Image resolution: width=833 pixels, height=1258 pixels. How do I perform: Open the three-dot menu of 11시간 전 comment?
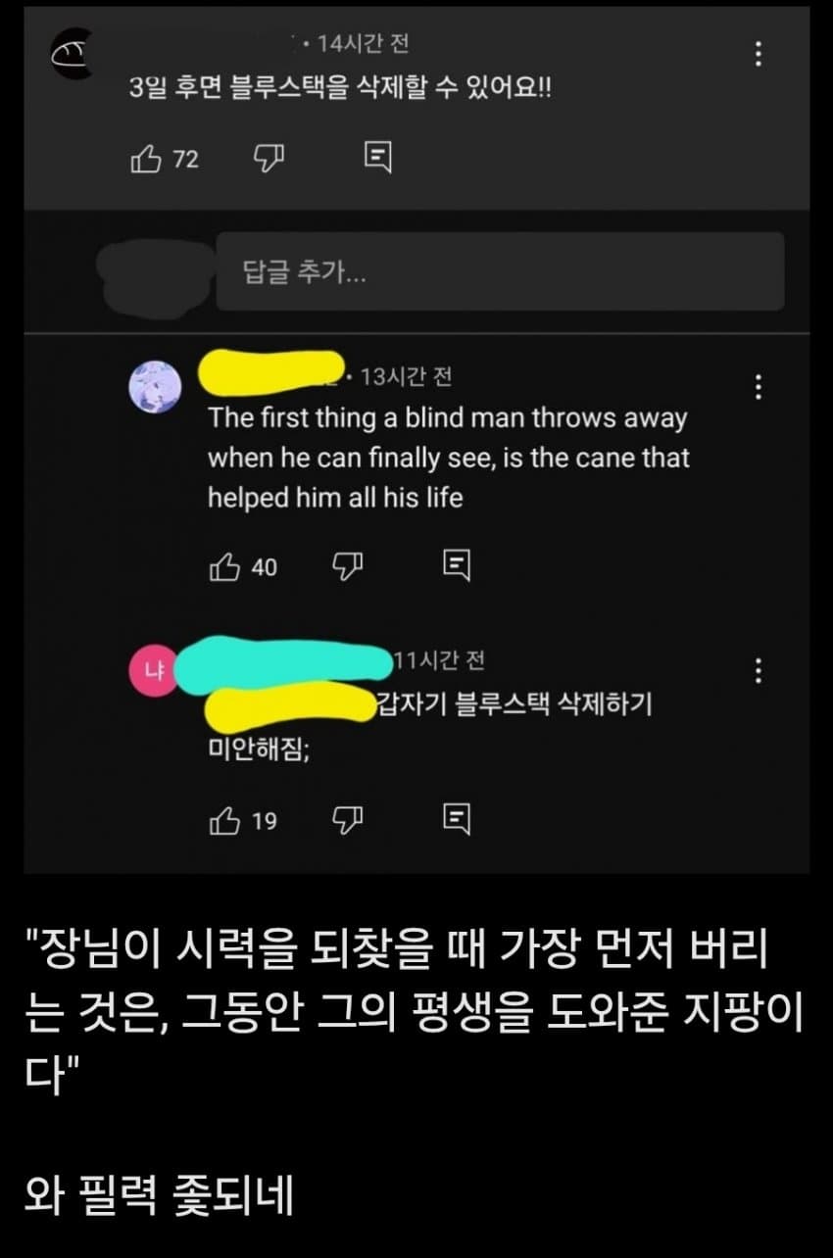[757, 671]
